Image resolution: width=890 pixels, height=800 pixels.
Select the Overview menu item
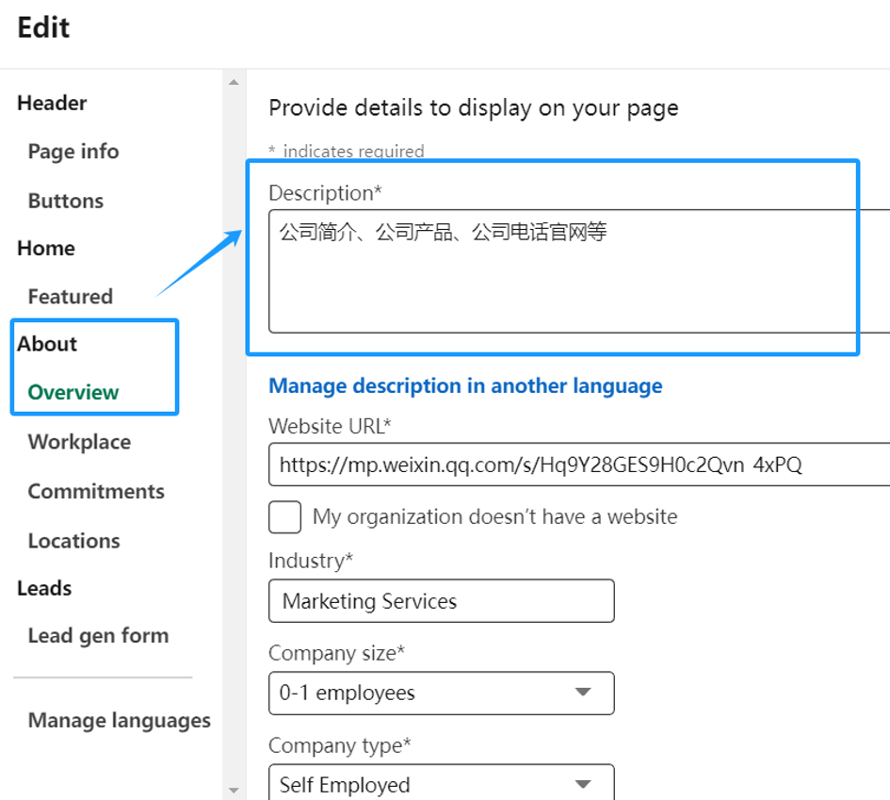[x=73, y=392]
